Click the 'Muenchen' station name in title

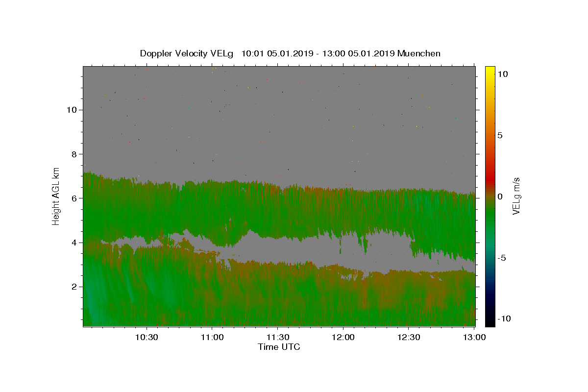(x=419, y=53)
